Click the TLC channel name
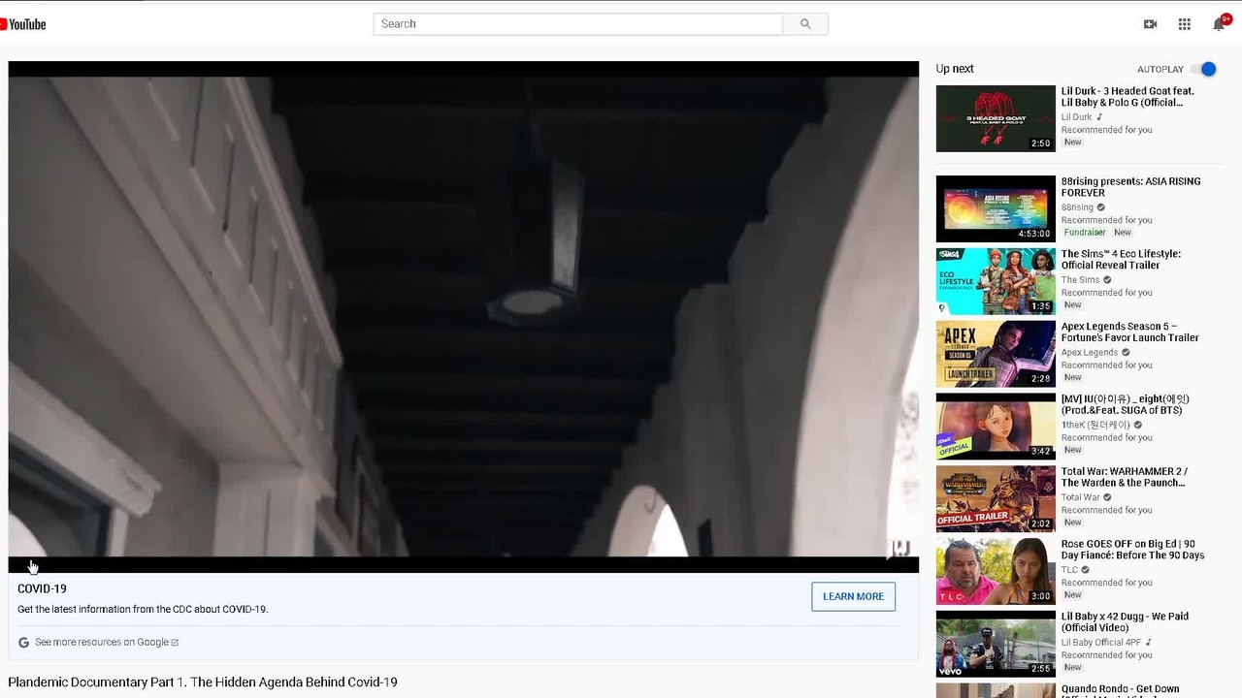This screenshot has height=698, width=1242. pos(1069,570)
